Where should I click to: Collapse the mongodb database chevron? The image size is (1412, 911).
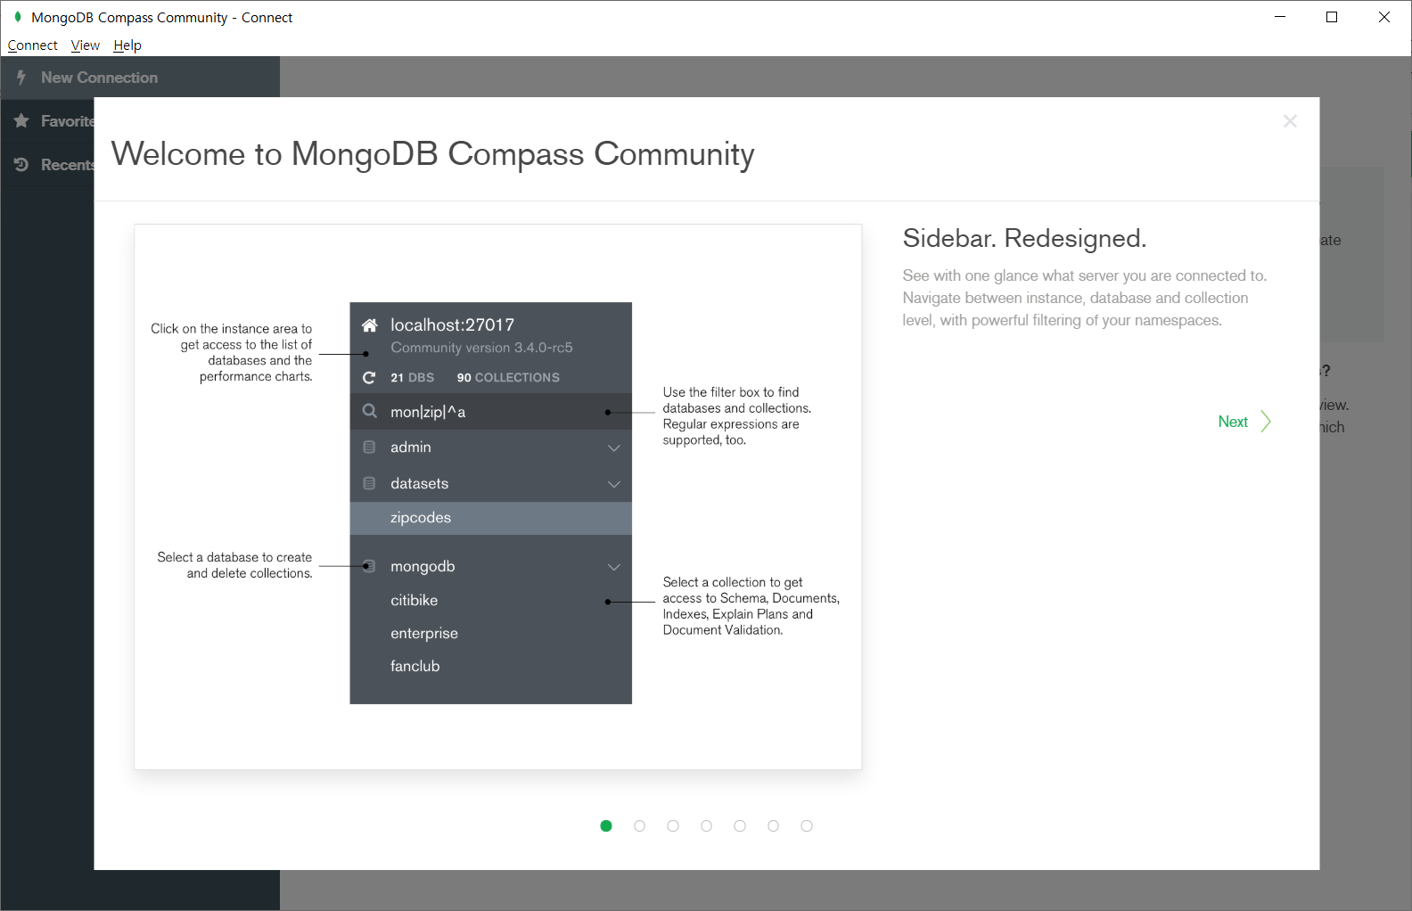tap(614, 567)
